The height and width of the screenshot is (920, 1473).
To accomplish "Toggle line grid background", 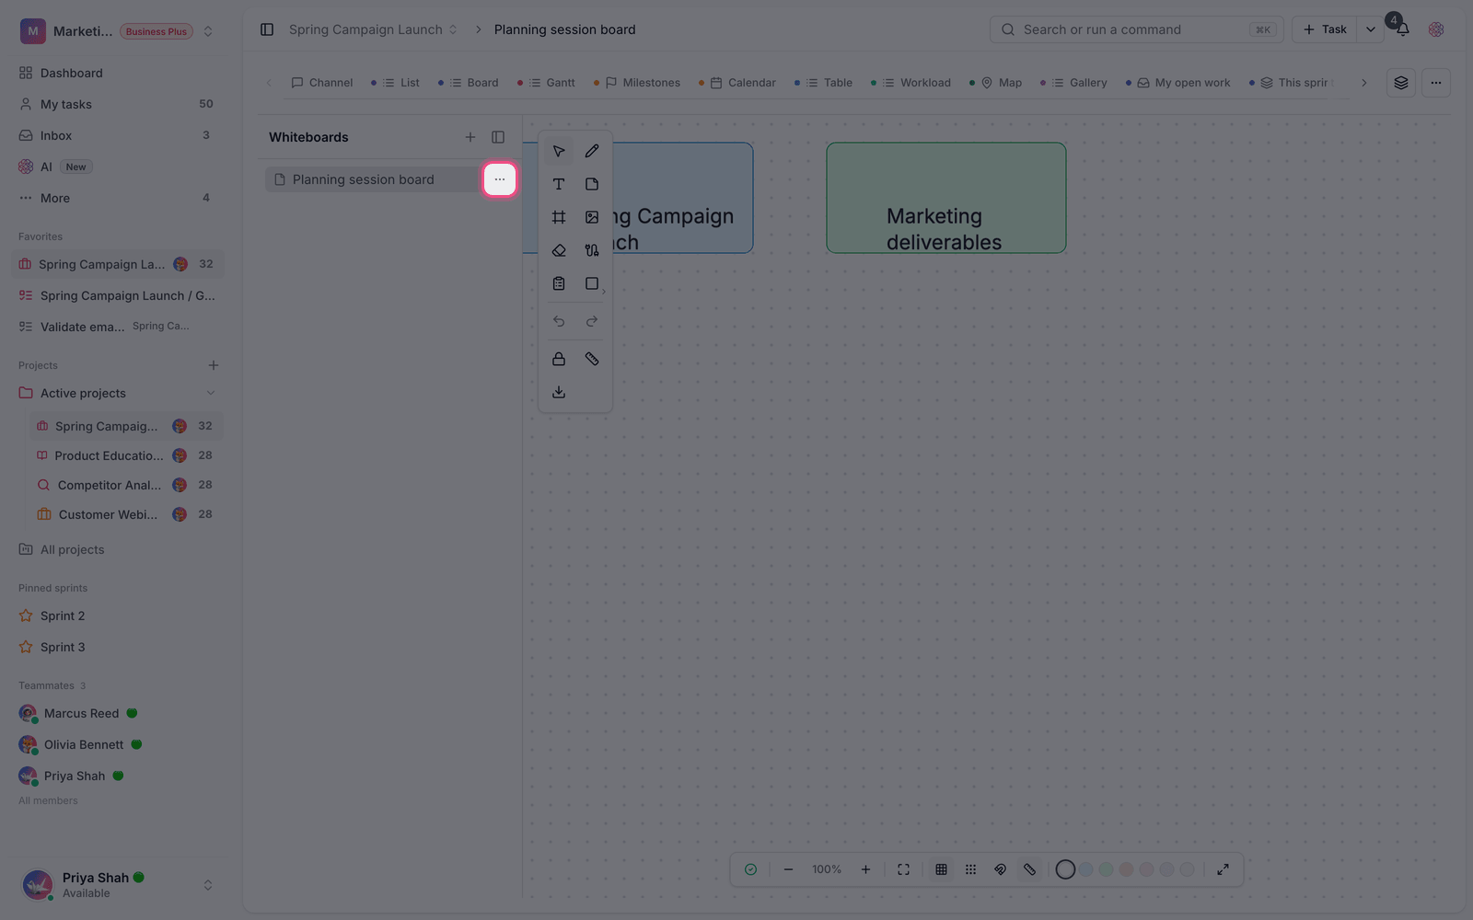I will (x=941, y=869).
